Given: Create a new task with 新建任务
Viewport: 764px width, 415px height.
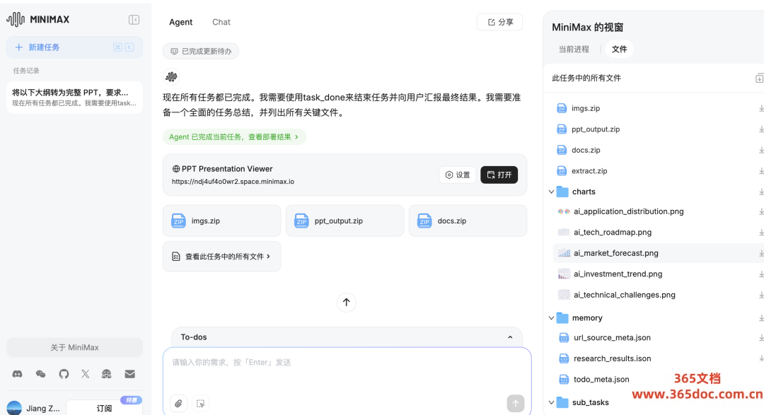Looking at the screenshot, I should [74, 47].
